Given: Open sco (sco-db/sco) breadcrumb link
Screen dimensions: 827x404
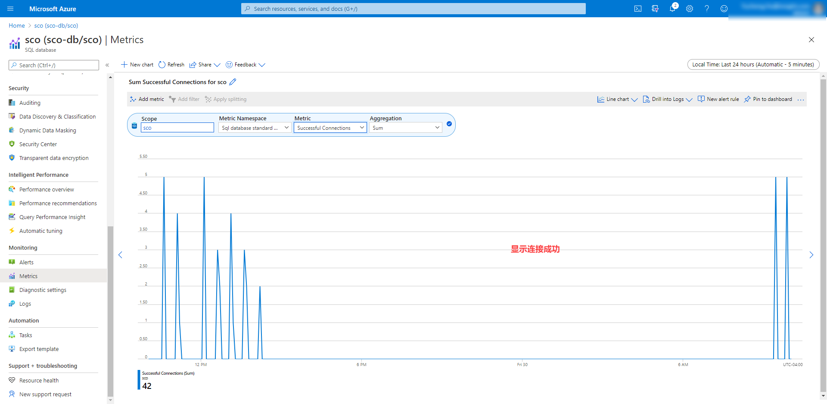Looking at the screenshot, I should (x=56, y=25).
